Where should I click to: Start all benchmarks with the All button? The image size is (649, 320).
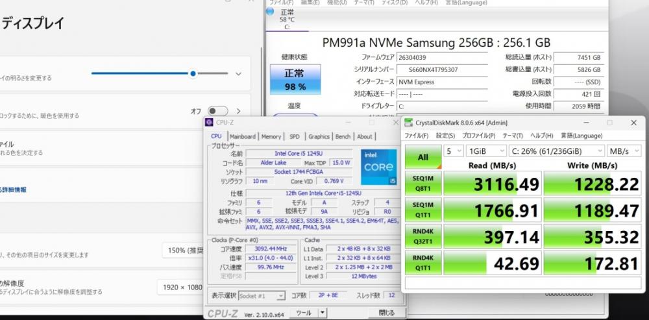click(x=423, y=157)
